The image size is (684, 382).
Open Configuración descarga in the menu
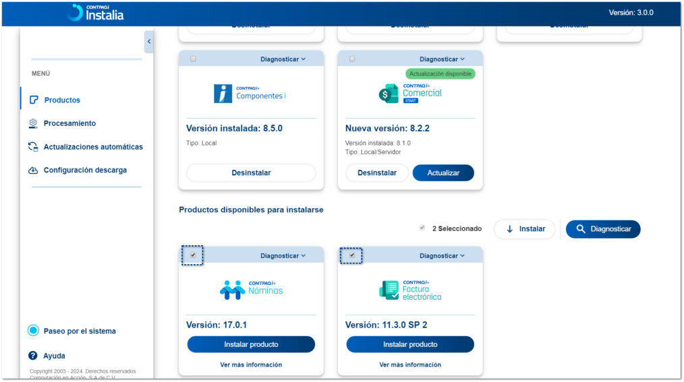click(x=85, y=170)
